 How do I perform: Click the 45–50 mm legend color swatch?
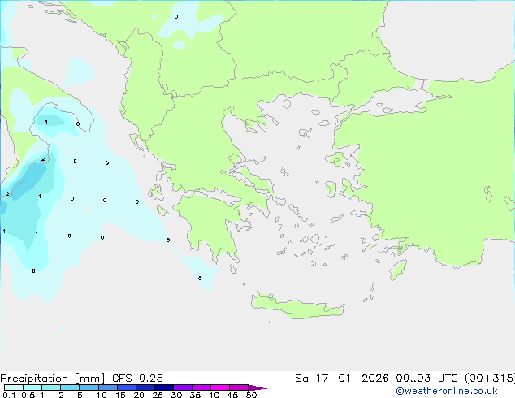click(239, 387)
